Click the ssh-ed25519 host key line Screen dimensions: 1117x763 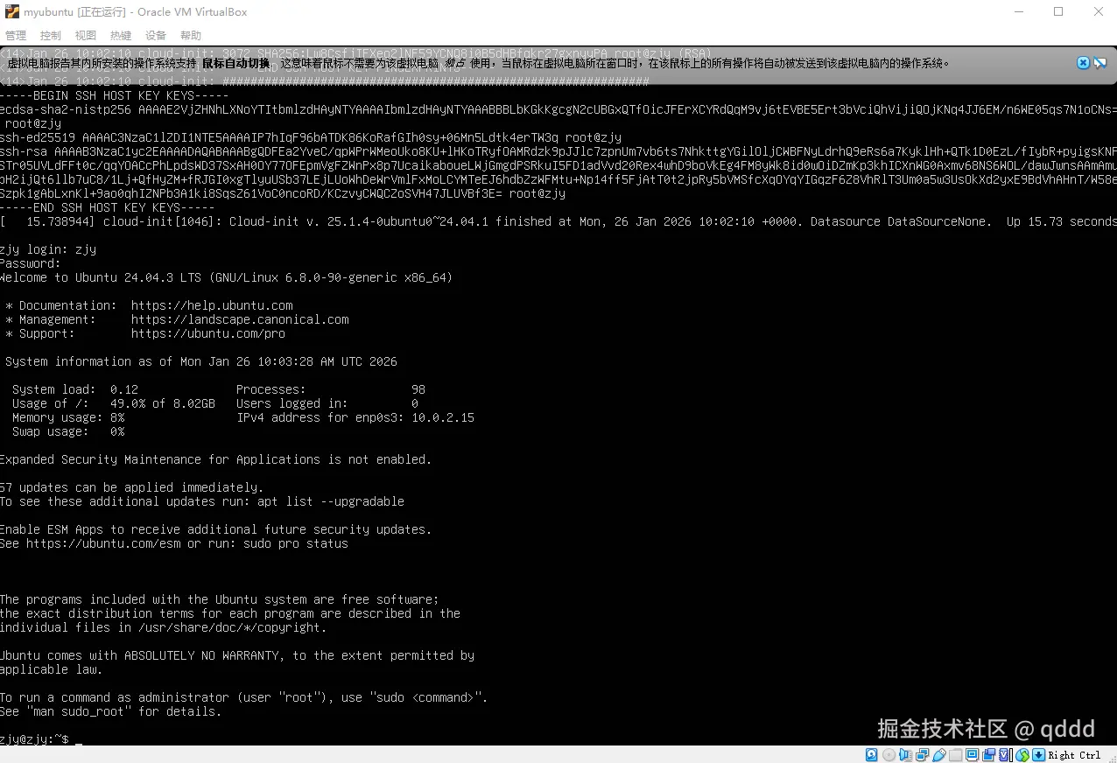pos(311,137)
